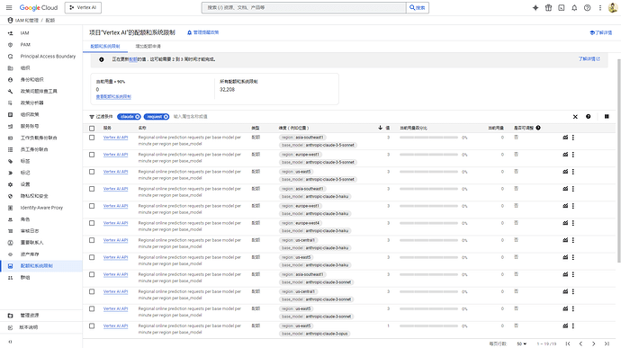This screenshot has height=348, width=621.
Task: Check the asia-southeast1 claude-3-5-sonnet row
Action: pos(92,138)
